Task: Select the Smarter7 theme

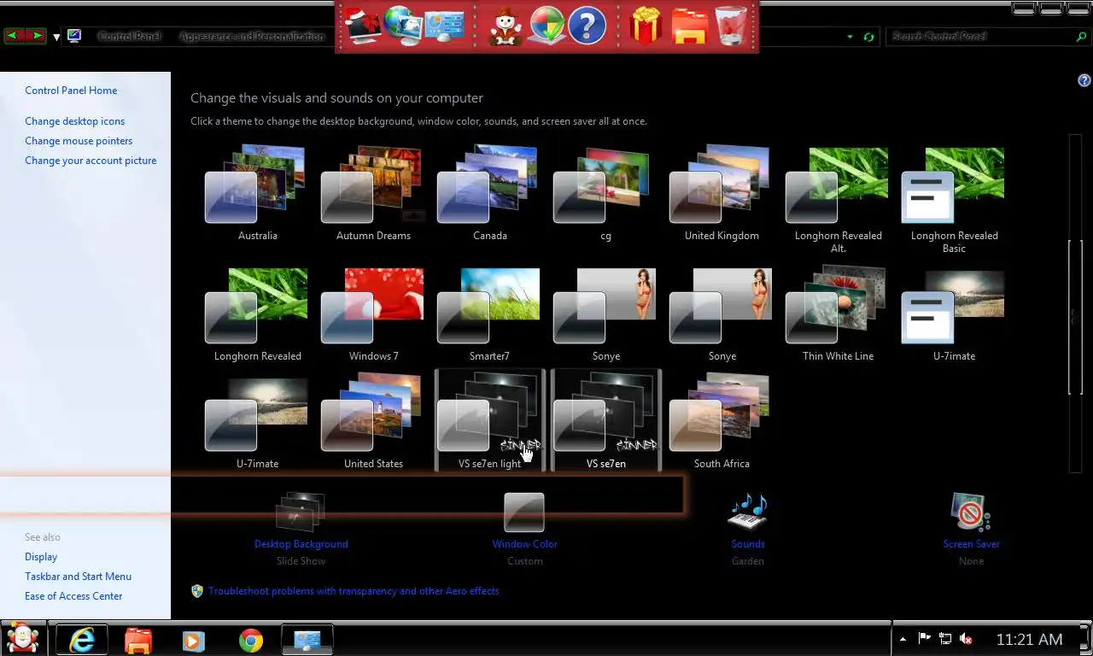Action: (x=489, y=314)
